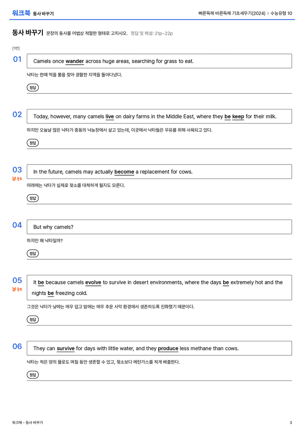
Task: Click the 정답 badge under question 05
Action: coord(32,320)
